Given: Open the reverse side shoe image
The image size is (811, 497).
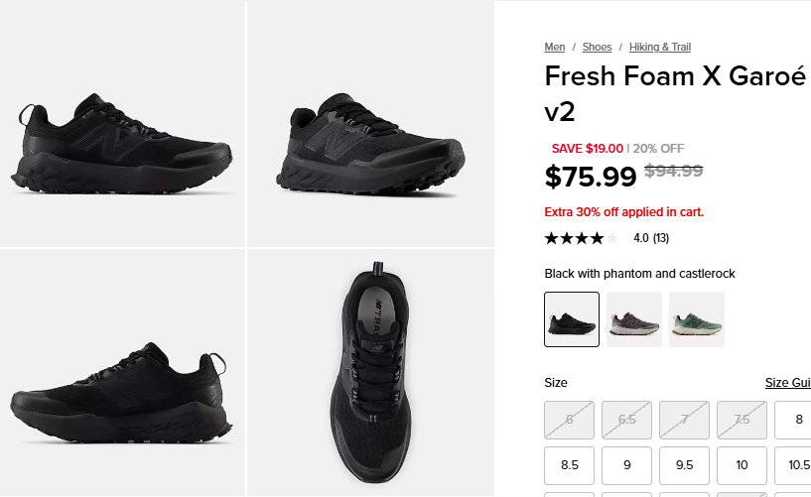Looking at the screenshot, I should tap(122, 372).
